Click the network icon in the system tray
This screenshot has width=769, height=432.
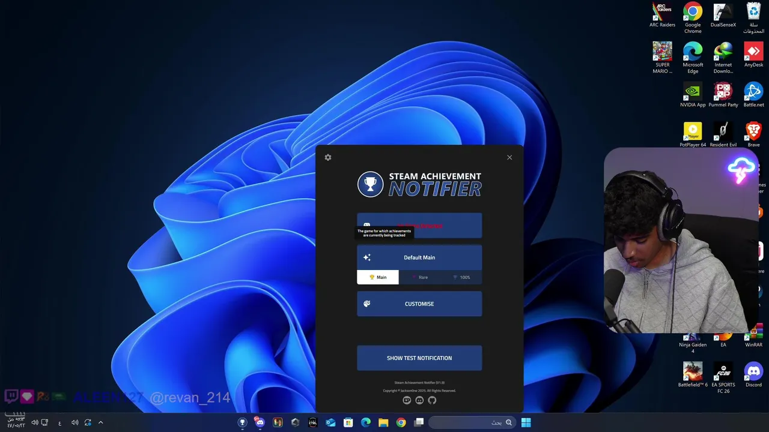44,422
